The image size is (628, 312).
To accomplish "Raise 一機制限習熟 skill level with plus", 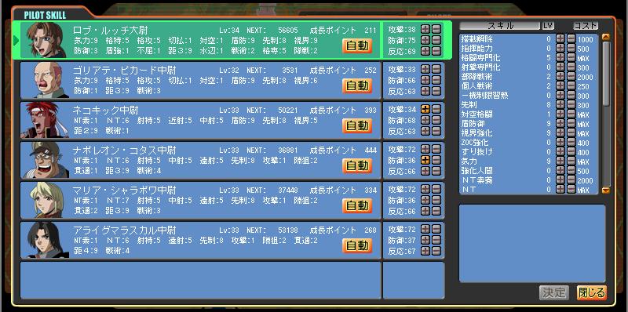I will (560, 95).
